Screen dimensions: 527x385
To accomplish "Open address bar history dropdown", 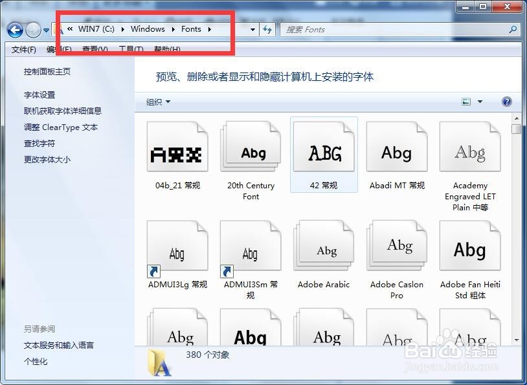I will tap(252, 30).
